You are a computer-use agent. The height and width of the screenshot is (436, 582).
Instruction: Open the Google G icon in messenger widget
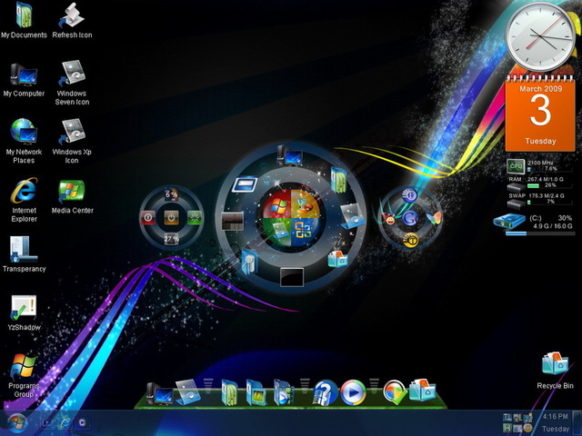(410, 218)
